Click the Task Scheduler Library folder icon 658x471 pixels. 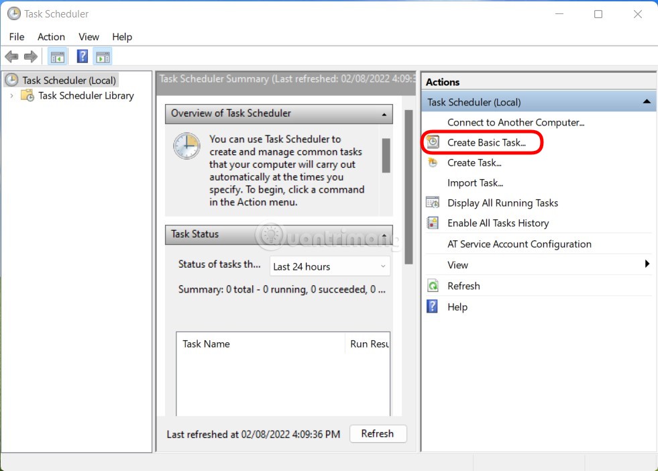(x=28, y=96)
